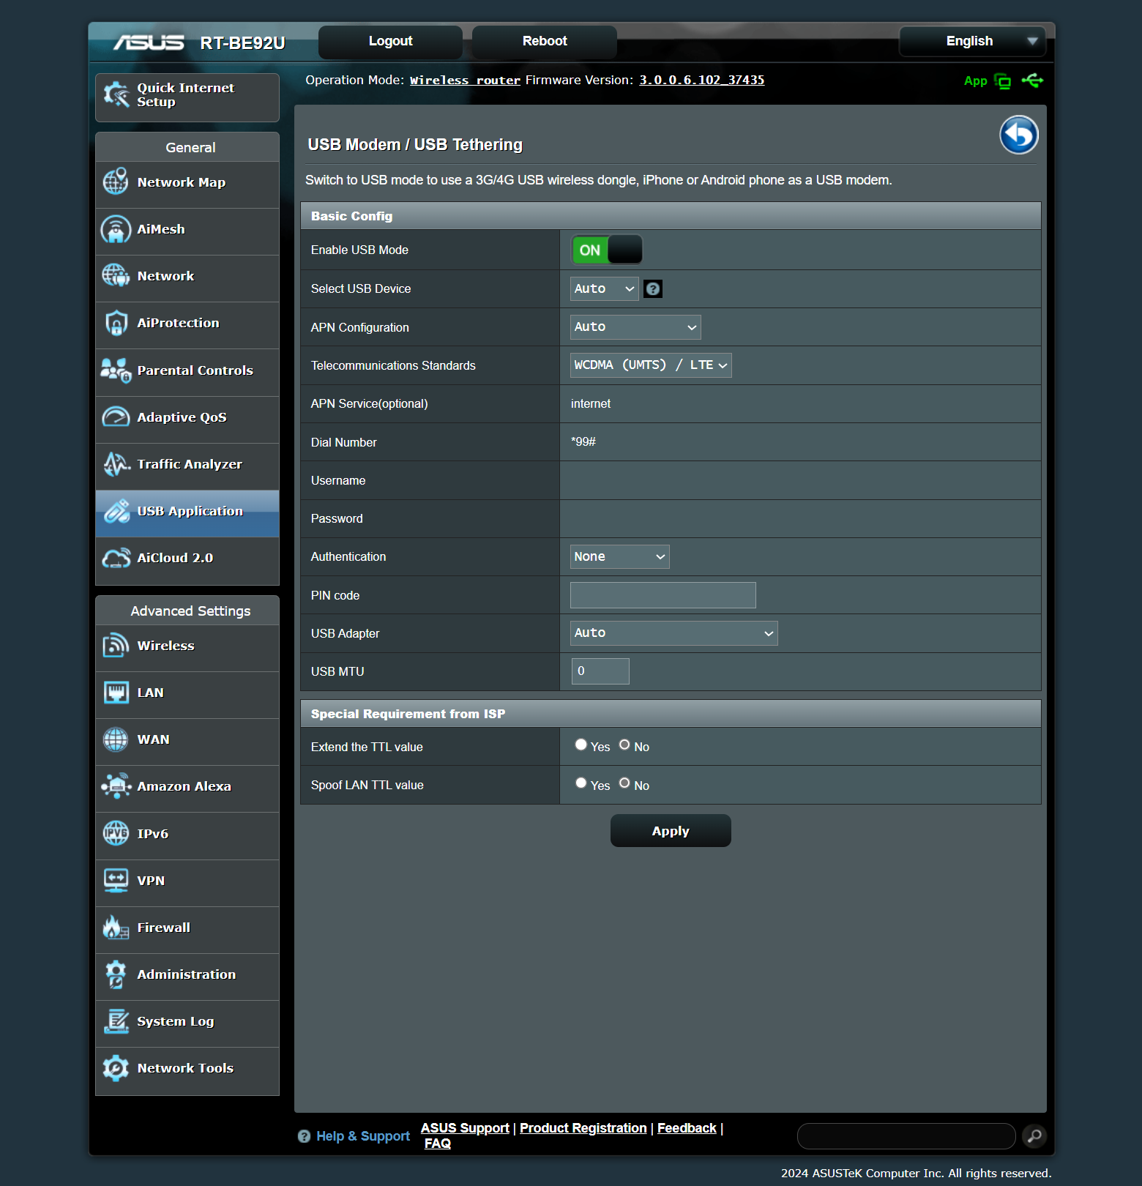Click the Network globe icon
The width and height of the screenshot is (1142, 1186).
pos(116,276)
